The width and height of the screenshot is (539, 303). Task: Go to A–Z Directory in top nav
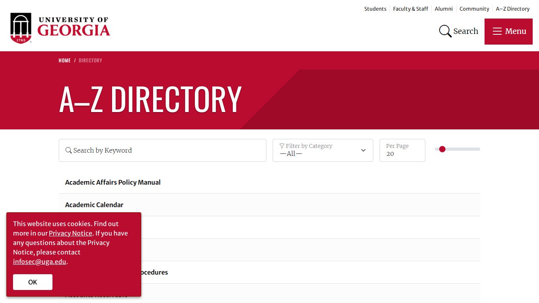pos(513,9)
